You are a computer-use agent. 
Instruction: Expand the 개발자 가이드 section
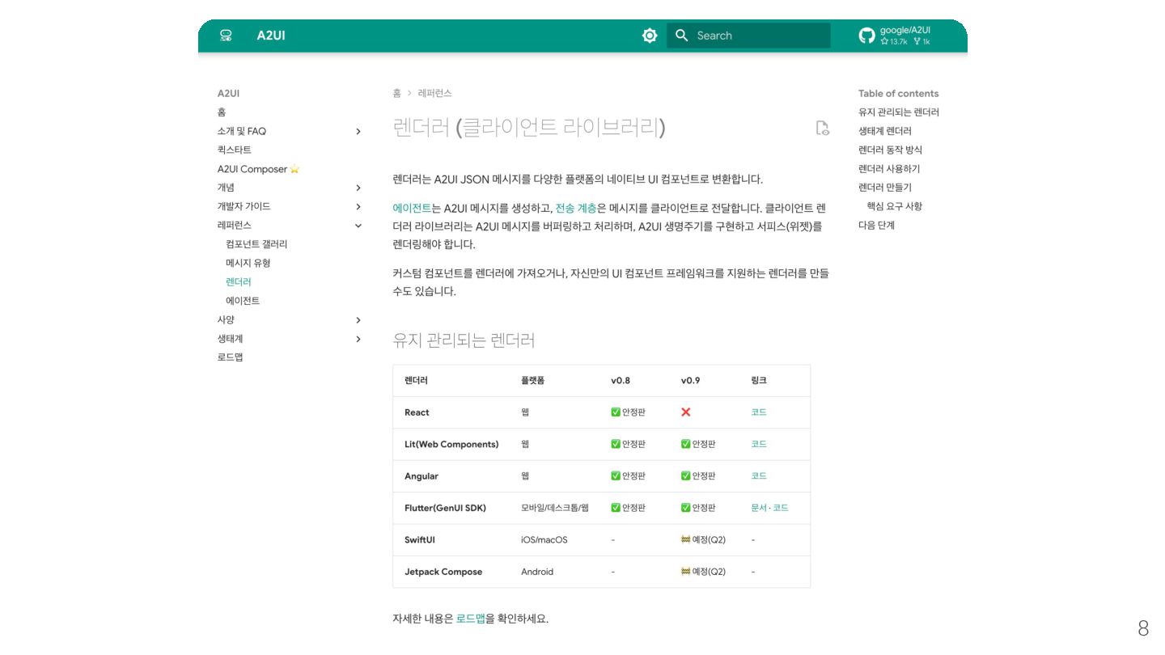coord(358,206)
